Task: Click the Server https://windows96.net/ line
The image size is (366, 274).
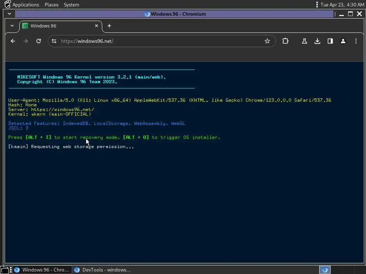Action: point(51,109)
